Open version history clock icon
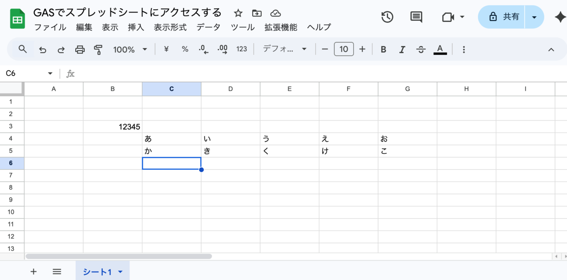Image resolution: width=567 pixels, height=280 pixels. tap(387, 17)
